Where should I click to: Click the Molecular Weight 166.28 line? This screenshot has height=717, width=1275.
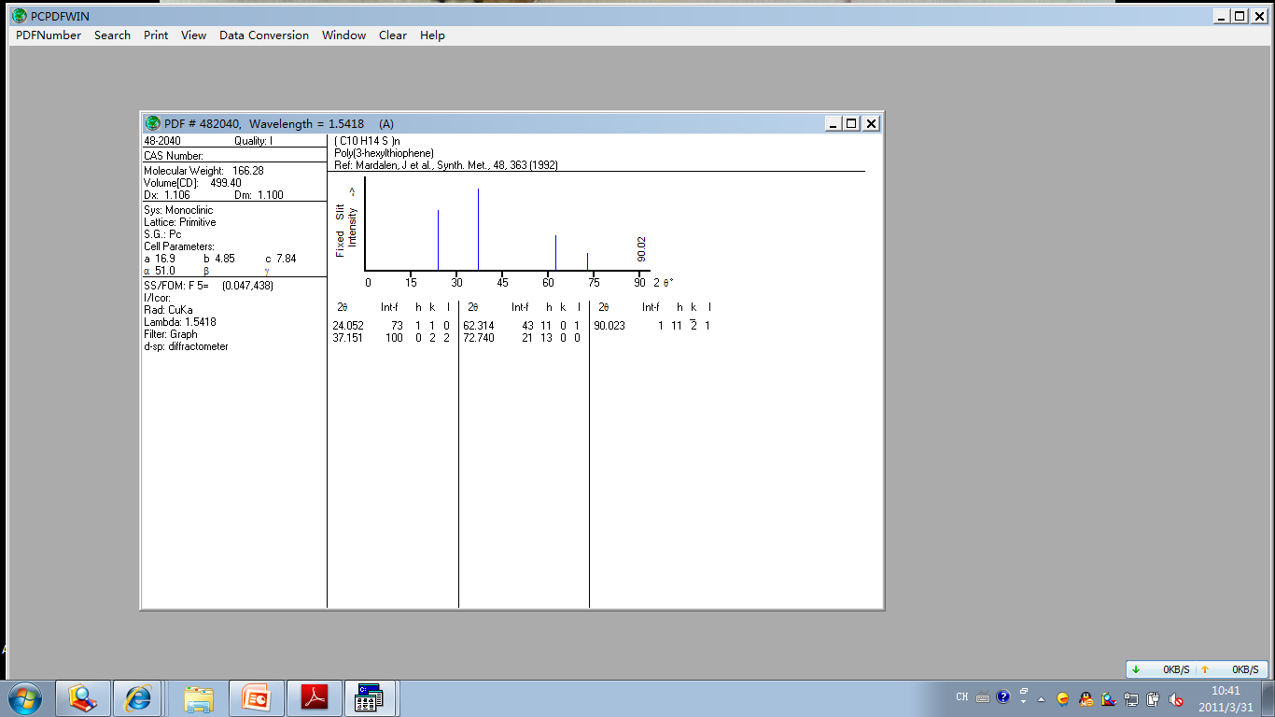[203, 171]
